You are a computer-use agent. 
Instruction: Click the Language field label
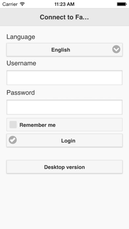point(21,37)
